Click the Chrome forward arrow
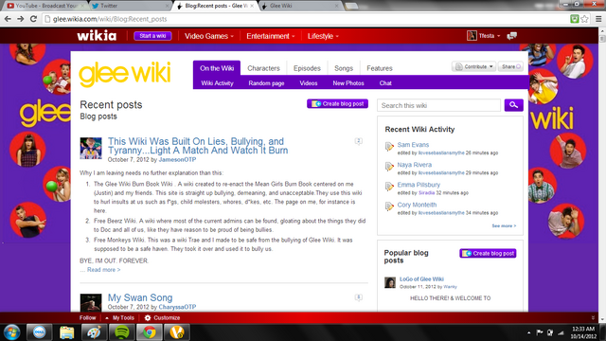Screen dimensions: 606x341 click(x=21, y=19)
